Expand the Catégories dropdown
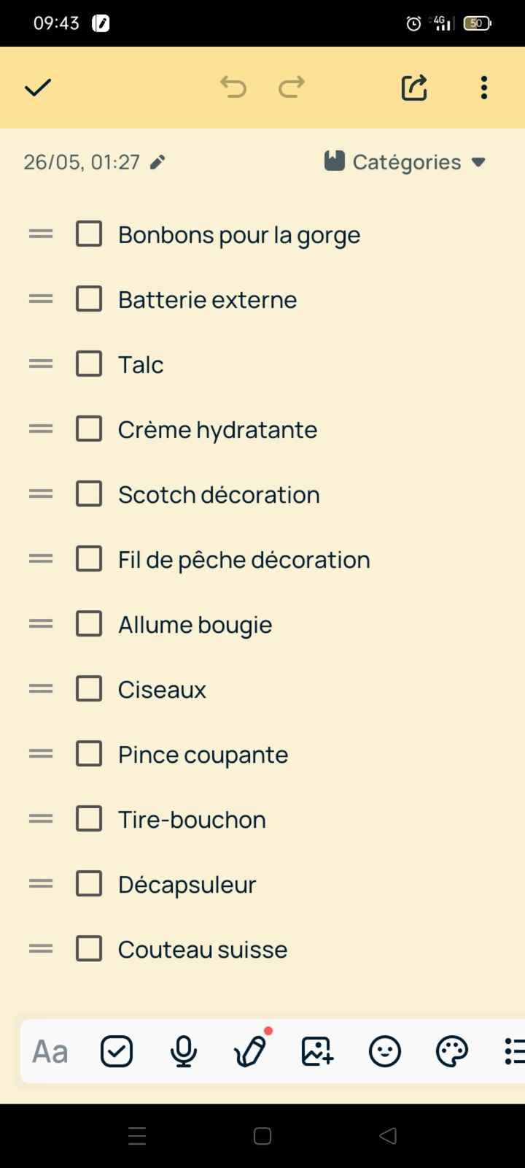525x1168 pixels. 405,161
